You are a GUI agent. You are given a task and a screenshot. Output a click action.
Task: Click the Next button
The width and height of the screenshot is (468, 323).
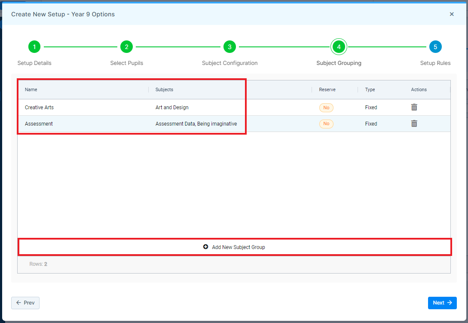click(442, 303)
